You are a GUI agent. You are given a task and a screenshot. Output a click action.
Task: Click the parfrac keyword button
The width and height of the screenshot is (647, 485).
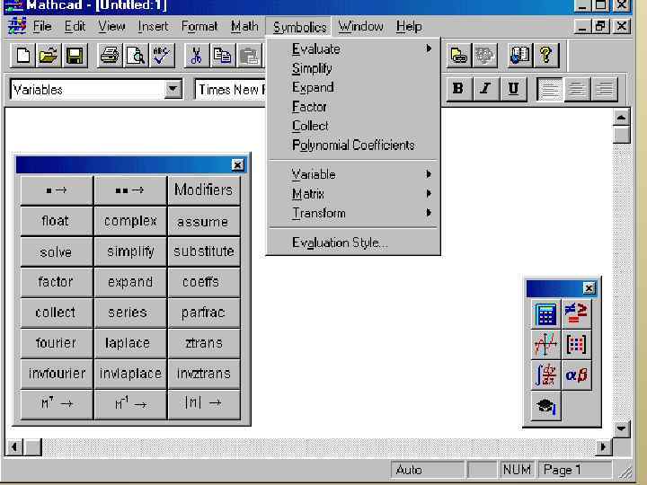point(204,313)
